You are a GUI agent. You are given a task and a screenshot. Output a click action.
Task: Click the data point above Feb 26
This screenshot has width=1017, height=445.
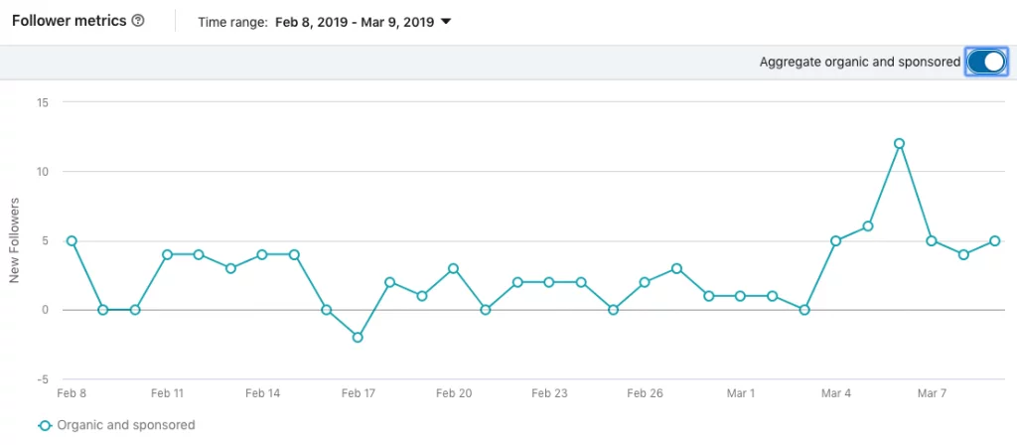[645, 282]
